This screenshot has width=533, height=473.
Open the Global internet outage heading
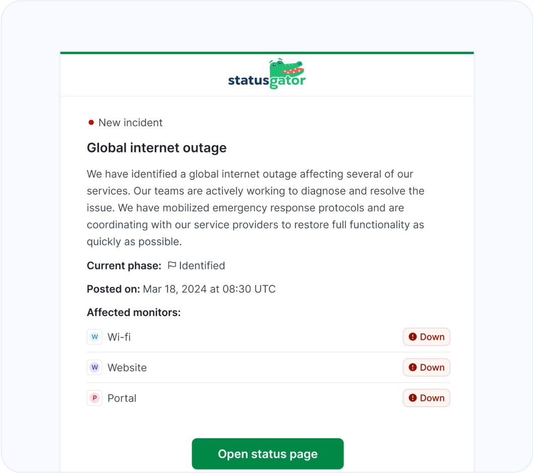pos(156,147)
